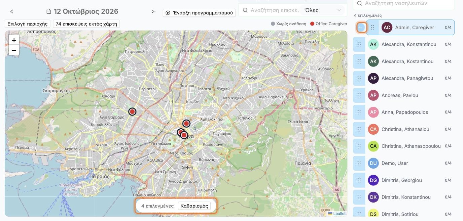Select the name Anna, Papadopoulos

click(x=405, y=112)
